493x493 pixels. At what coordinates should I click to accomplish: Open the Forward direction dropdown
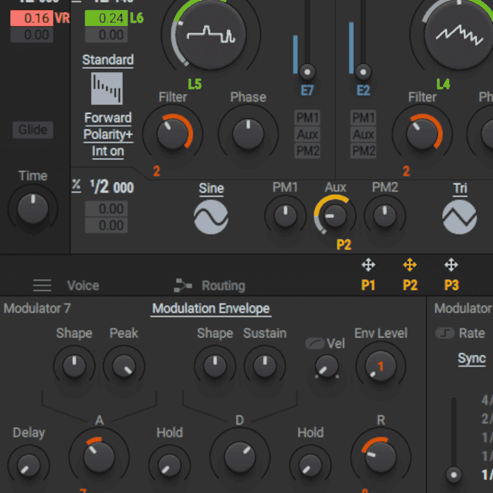[108, 118]
